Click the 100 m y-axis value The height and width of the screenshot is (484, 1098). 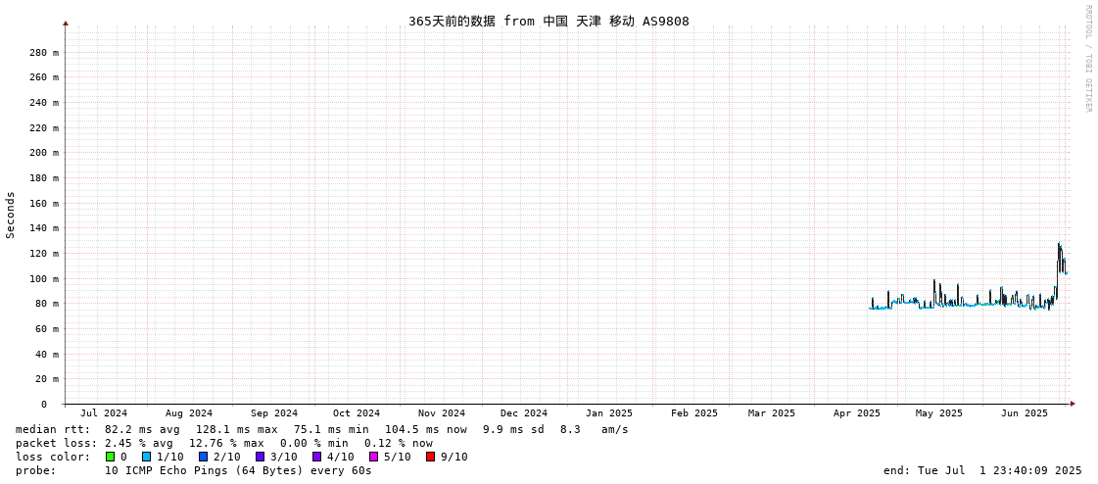coord(43,279)
